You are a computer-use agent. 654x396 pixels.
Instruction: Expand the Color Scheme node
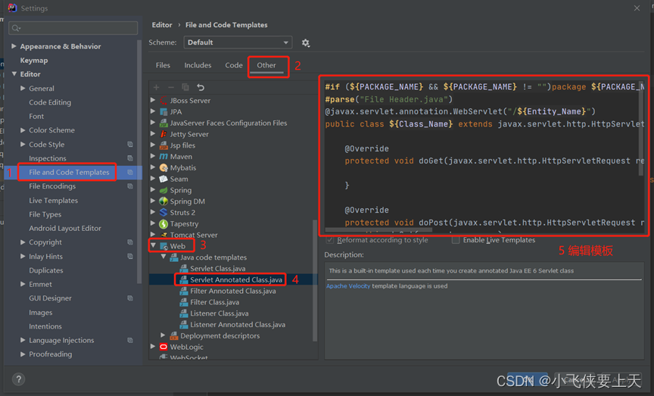[23, 130]
